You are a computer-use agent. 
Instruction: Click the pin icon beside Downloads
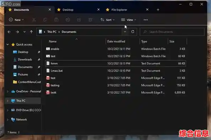[x=39, y=60]
